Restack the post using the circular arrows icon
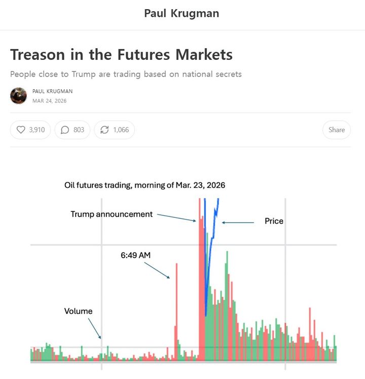The height and width of the screenshot is (379, 365). pos(104,130)
